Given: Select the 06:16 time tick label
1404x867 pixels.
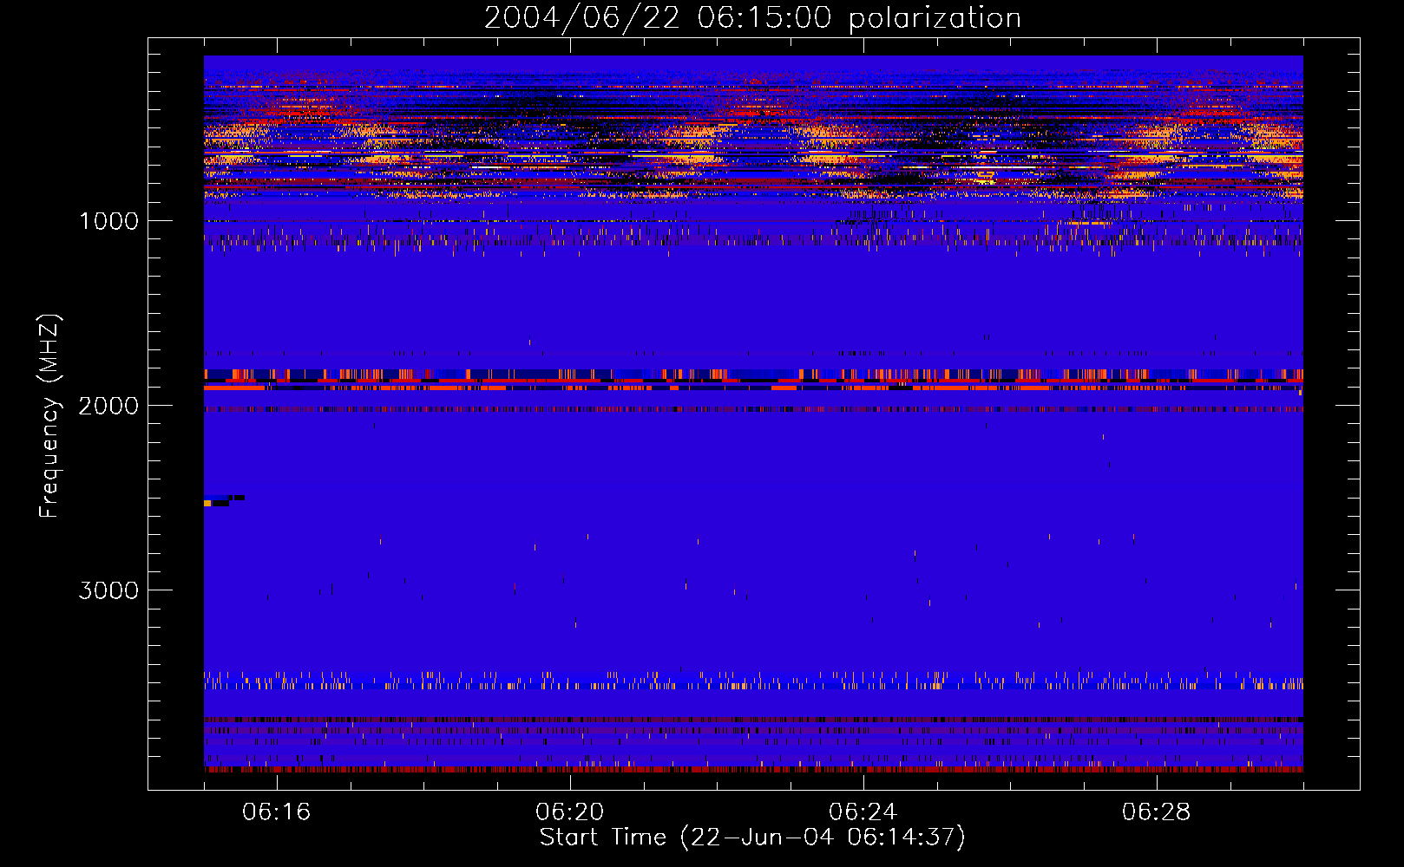Looking at the screenshot, I should click(x=277, y=812).
